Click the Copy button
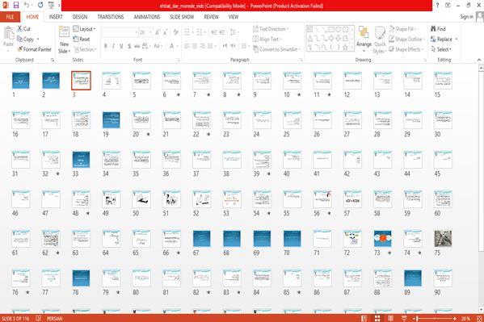This screenshot has height=322, width=484. (x=26, y=40)
